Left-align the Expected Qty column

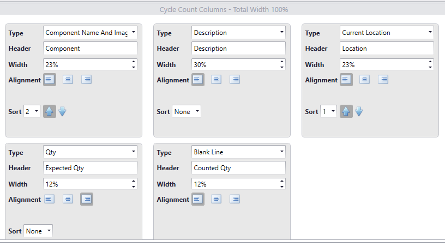(x=50, y=199)
